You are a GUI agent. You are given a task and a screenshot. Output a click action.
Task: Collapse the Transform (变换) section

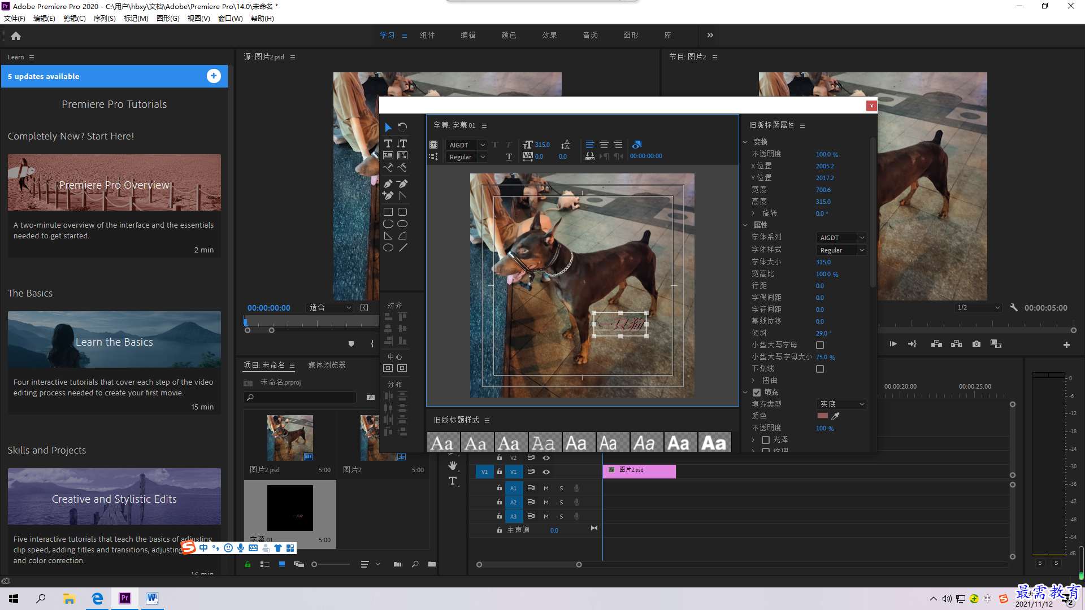pyautogui.click(x=745, y=142)
